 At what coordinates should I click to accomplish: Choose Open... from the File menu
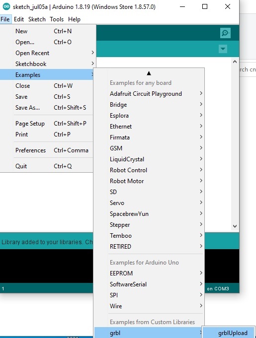tap(48, 42)
